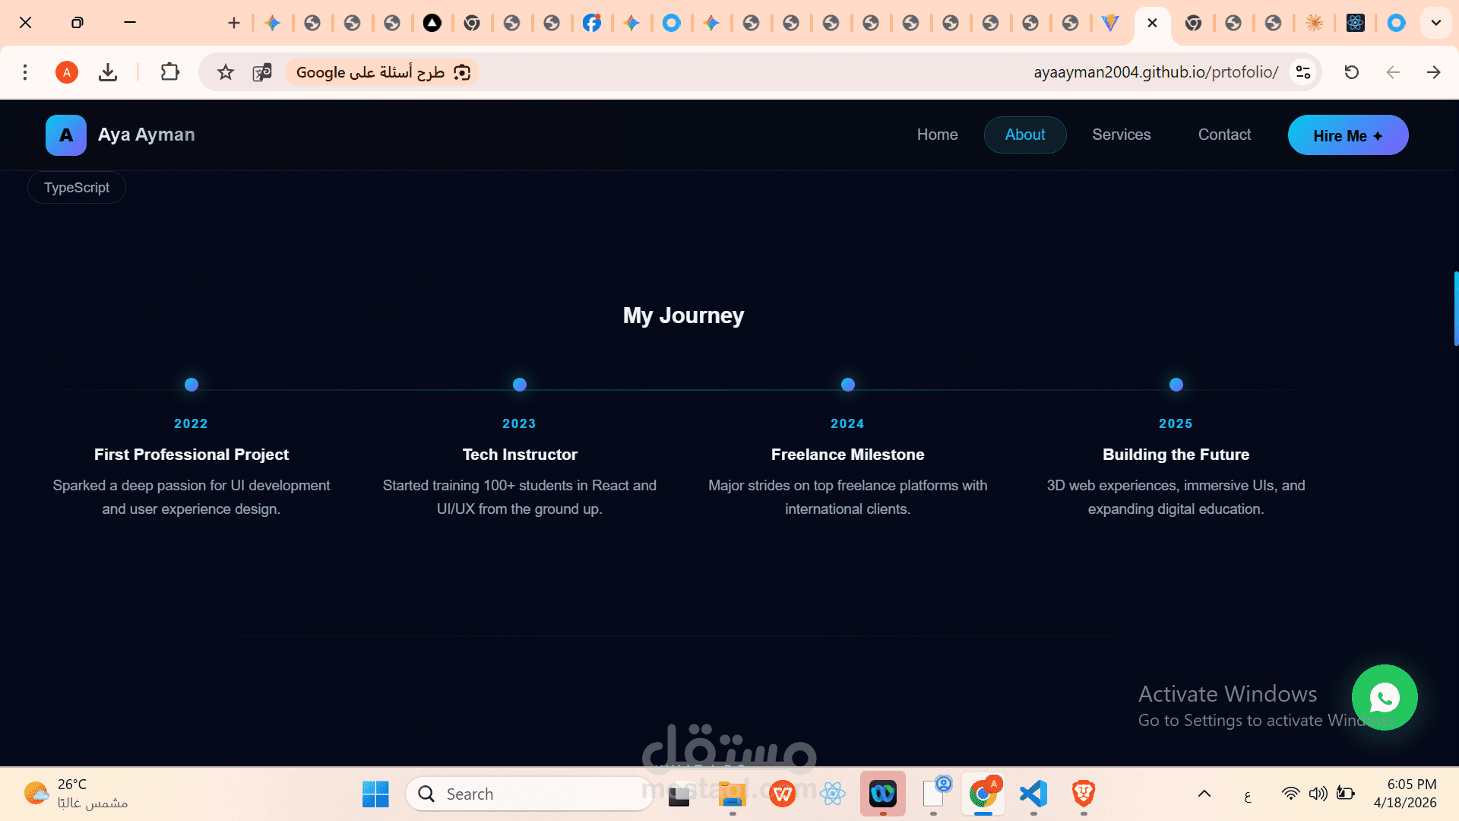The width and height of the screenshot is (1459, 821).
Task: Go to the Services nav item
Action: tap(1121, 135)
